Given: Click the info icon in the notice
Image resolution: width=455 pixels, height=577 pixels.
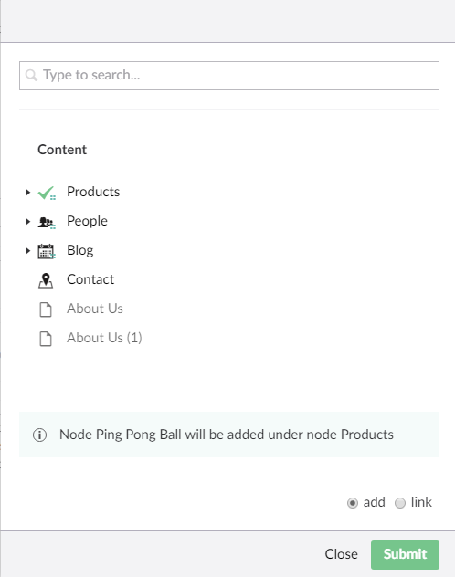Looking at the screenshot, I should [x=40, y=435].
